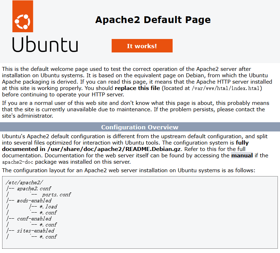Click the 'It works!' orange banner
This screenshot has width=280, height=253.
point(142,46)
